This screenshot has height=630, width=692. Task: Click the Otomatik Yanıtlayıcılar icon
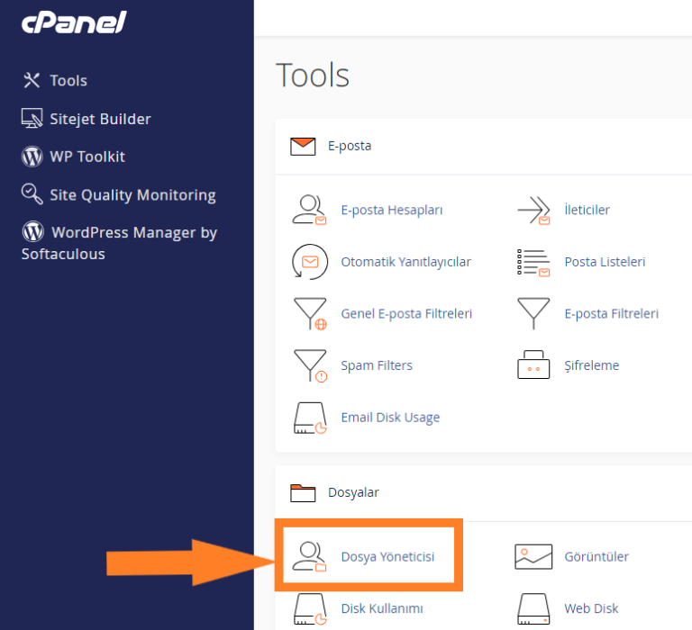309,262
